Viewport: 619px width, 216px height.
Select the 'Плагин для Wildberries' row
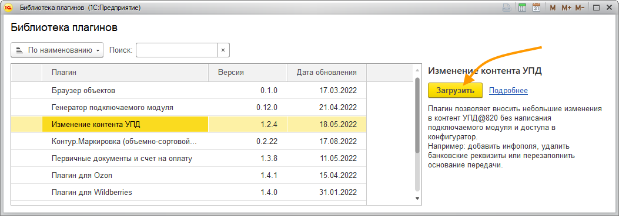(189, 193)
